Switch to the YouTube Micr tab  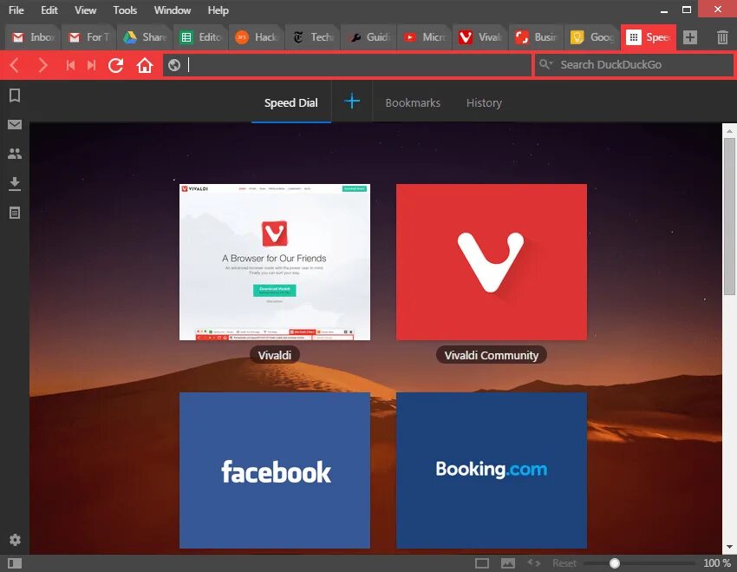click(425, 37)
